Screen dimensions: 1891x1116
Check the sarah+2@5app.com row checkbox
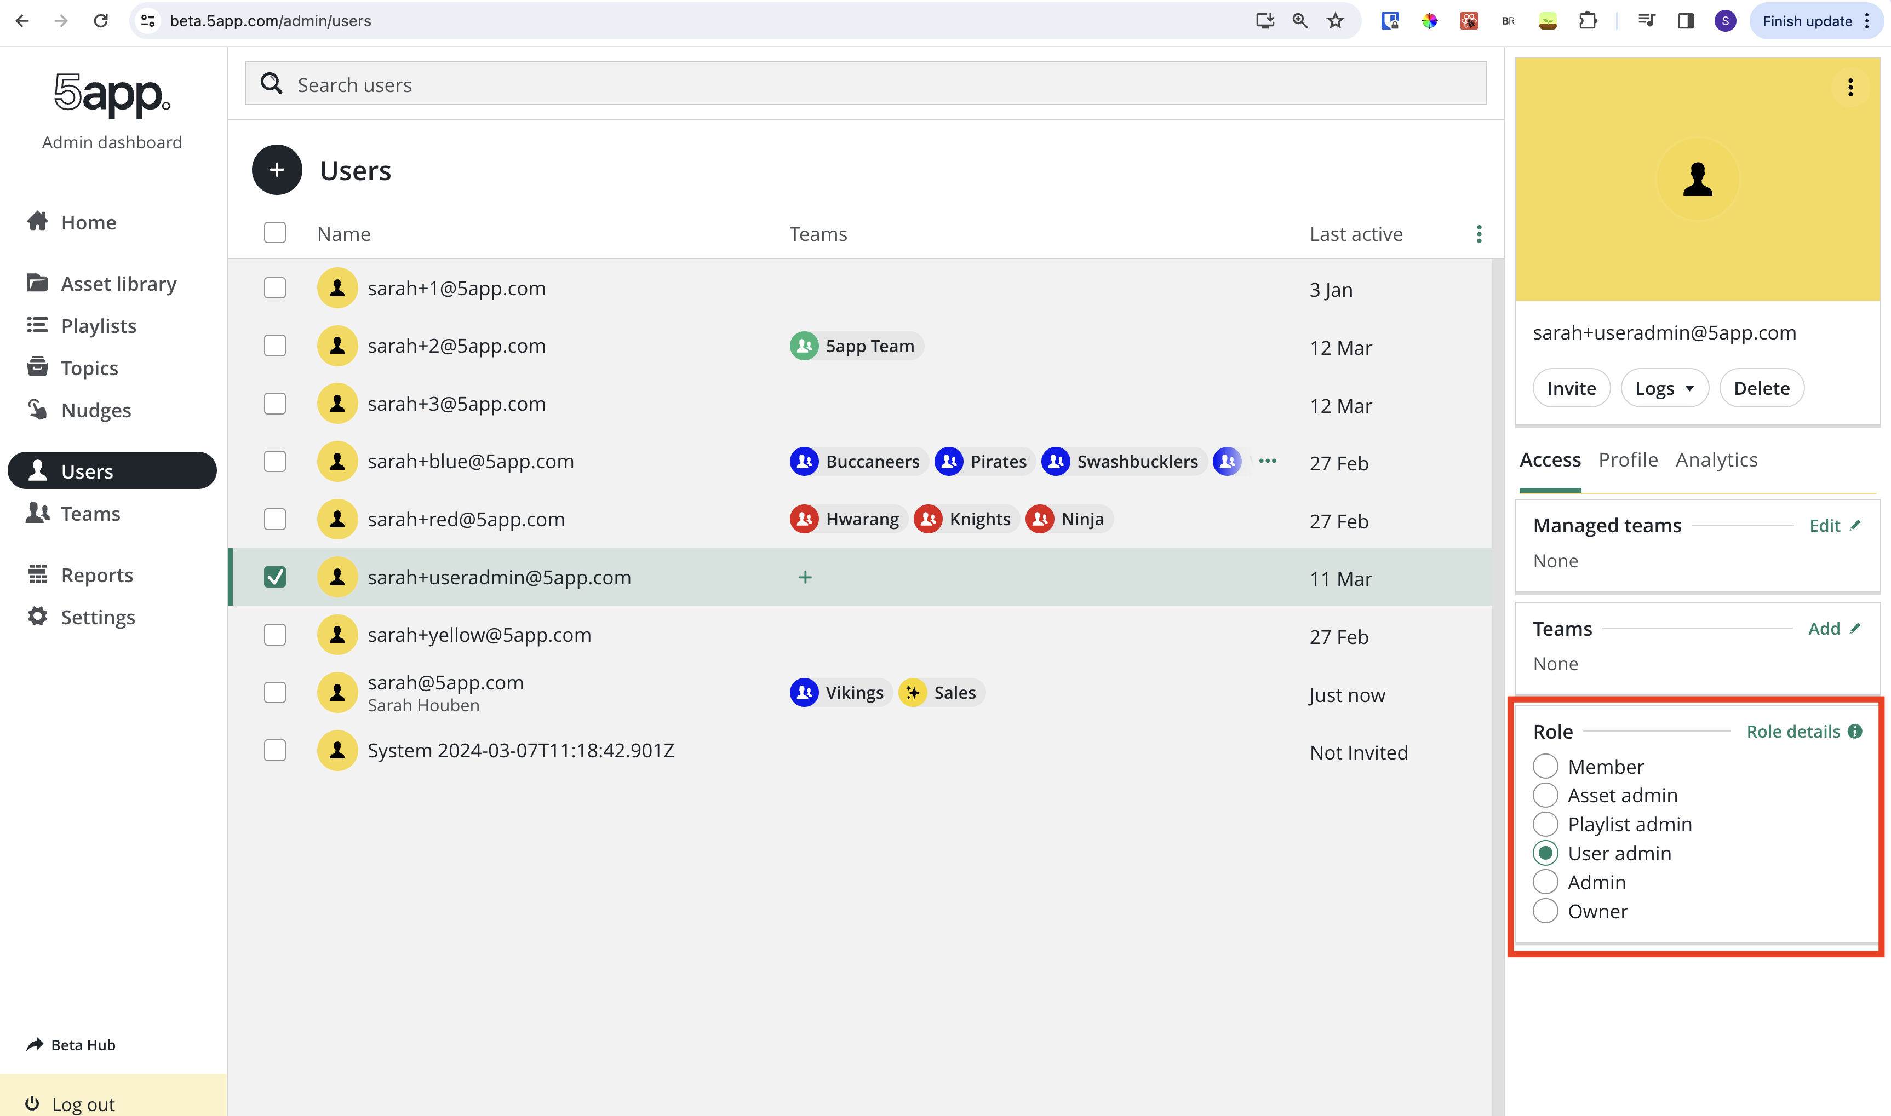point(276,346)
